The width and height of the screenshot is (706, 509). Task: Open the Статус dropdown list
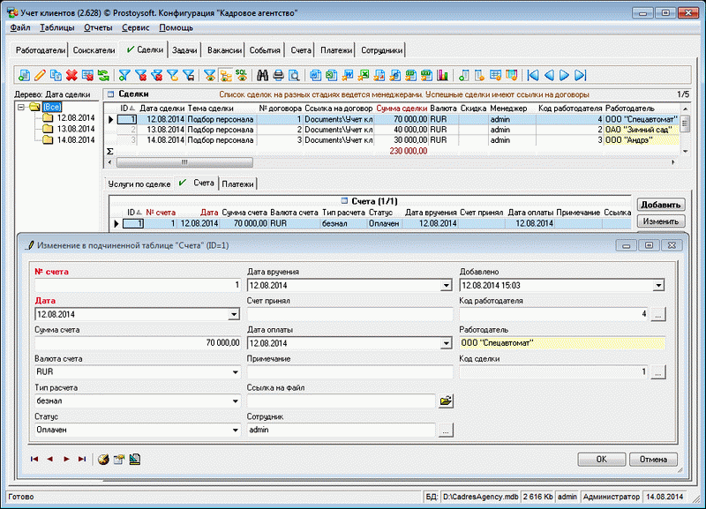coord(235,430)
